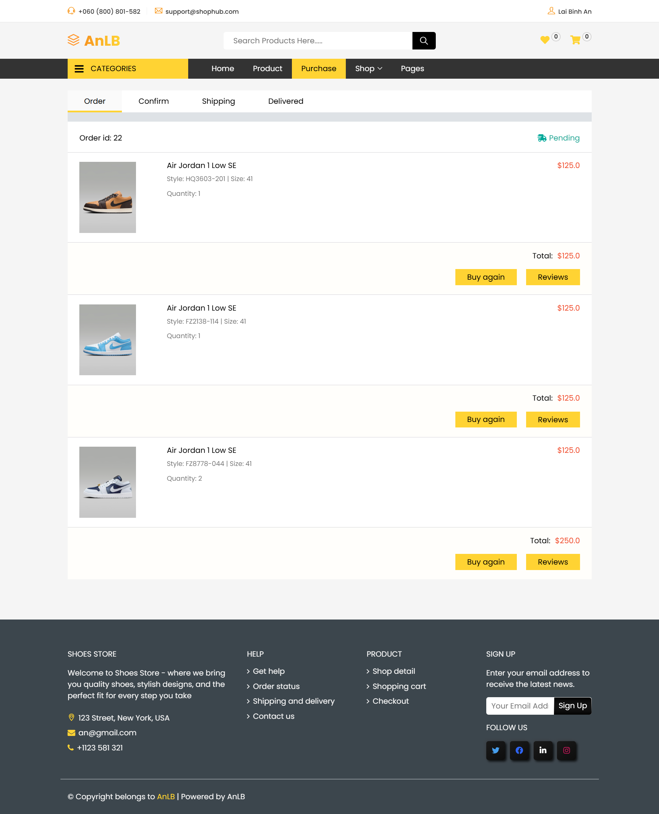Click the support@shophub.com email text
This screenshot has height=814, width=659.
pyautogui.click(x=202, y=11)
